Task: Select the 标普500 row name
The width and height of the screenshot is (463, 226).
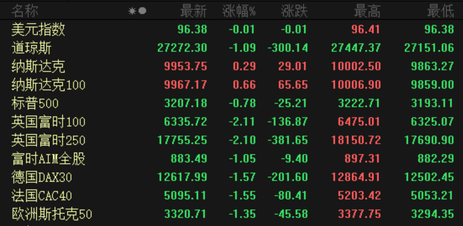Action: (x=35, y=103)
